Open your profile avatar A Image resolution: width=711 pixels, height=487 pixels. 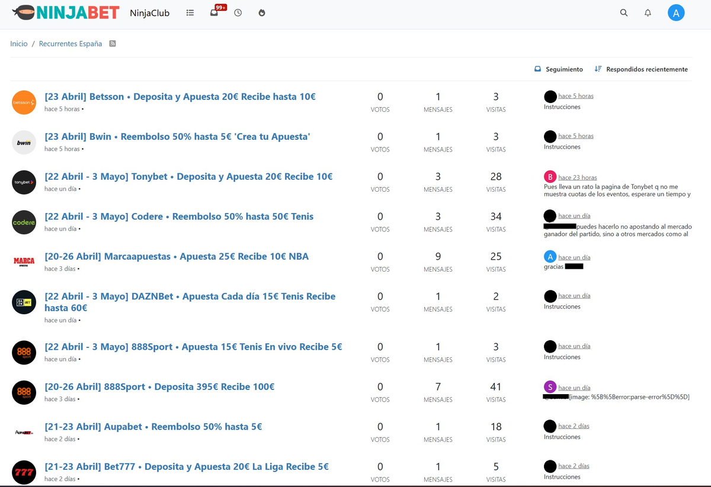pos(676,12)
